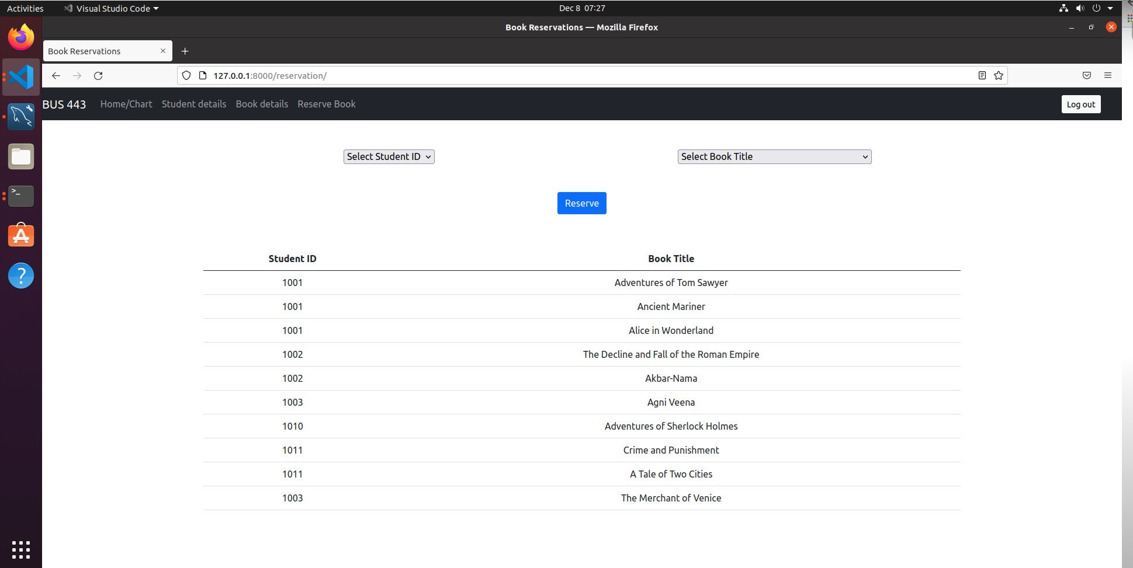The image size is (1133, 568).
Task: Click the shield tracking protection icon
Action: (186, 75)
